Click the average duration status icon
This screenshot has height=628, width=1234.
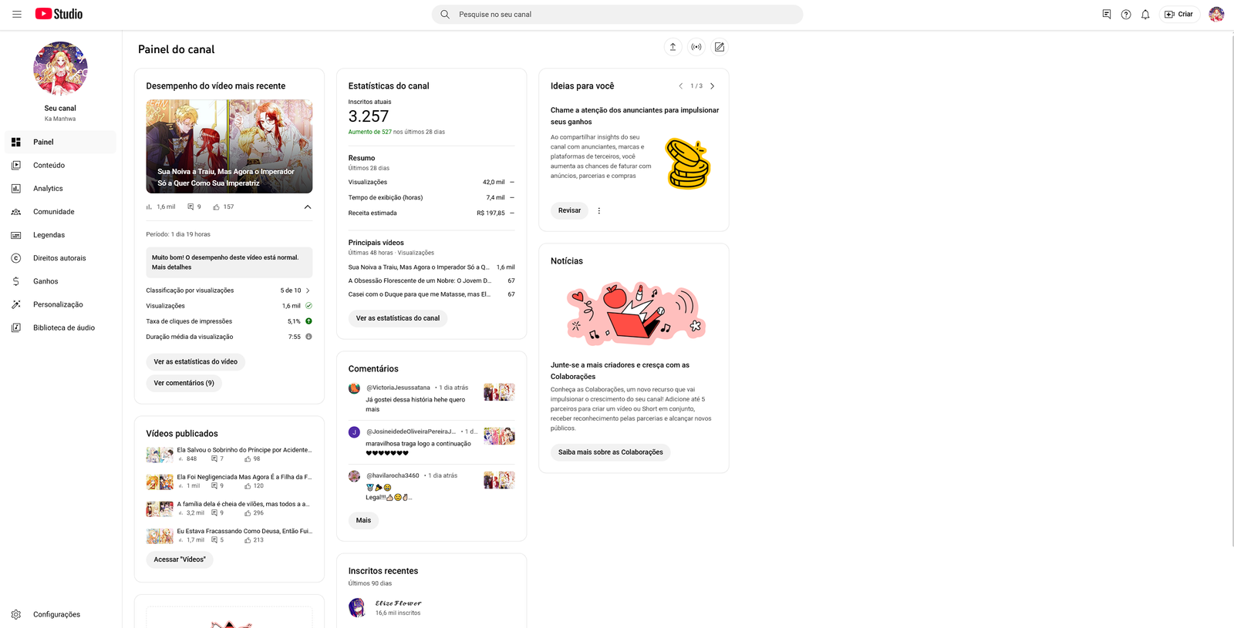tap(308, 337)
